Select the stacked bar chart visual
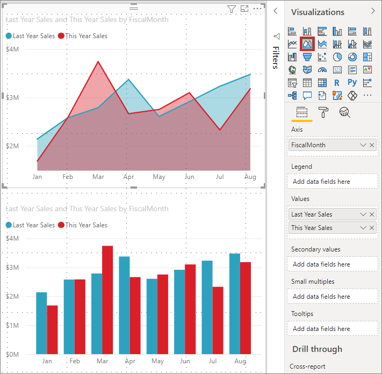The height and width of the screenshot is (374, 382). pos(292,31)
